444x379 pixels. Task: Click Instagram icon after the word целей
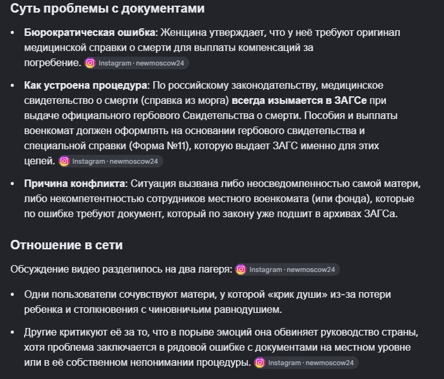64,161
